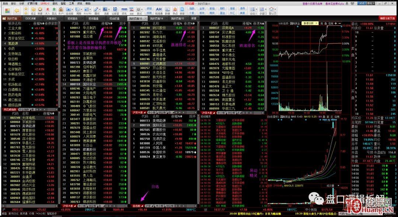Open the 分析 menu
This screenshot has height=217, width=398.
pos(21,3)
